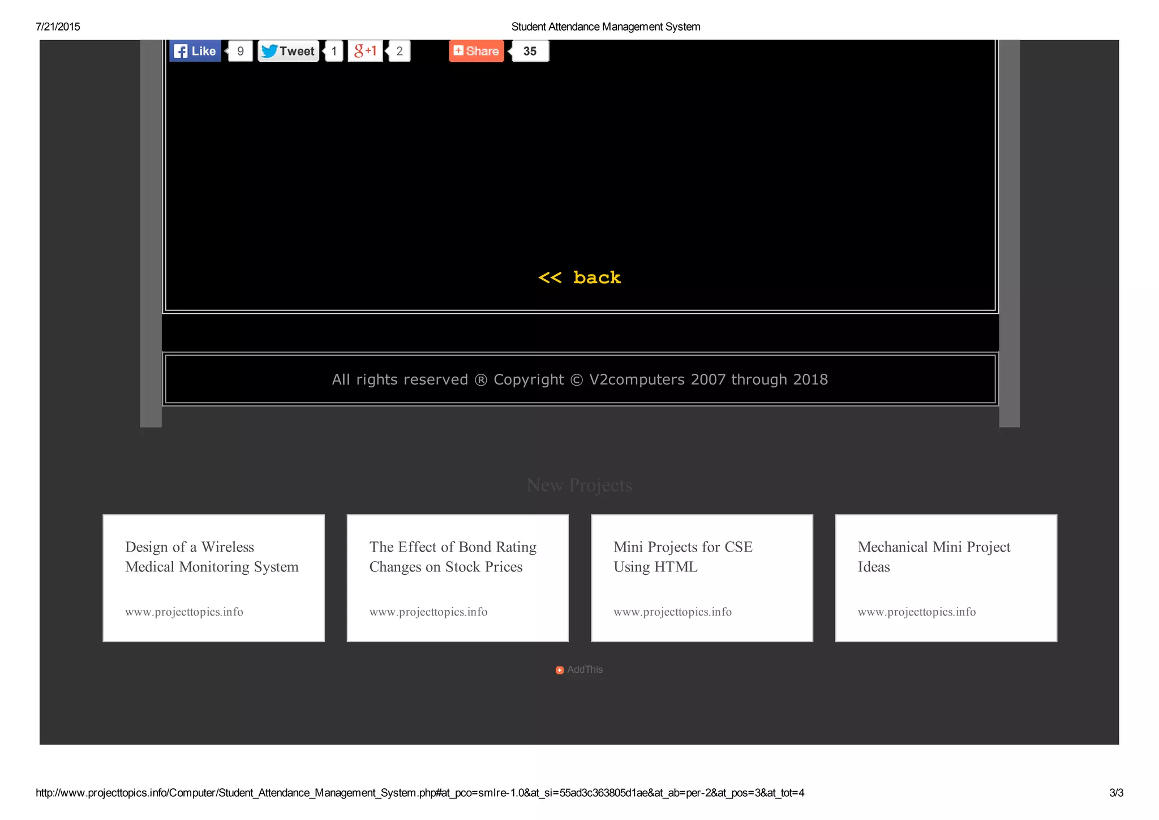Click the Student Attendance Management System page title
Image resolution: width=1159 pixels, height=820 pixels.
[606, 27]
